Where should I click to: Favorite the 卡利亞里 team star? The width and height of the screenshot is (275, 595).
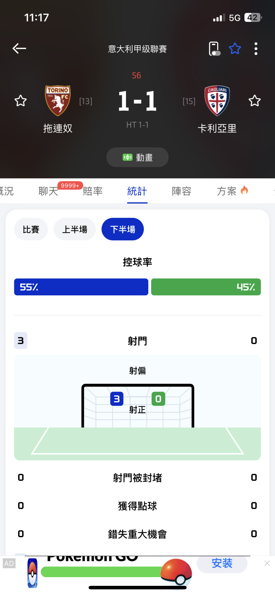(254, 101)
